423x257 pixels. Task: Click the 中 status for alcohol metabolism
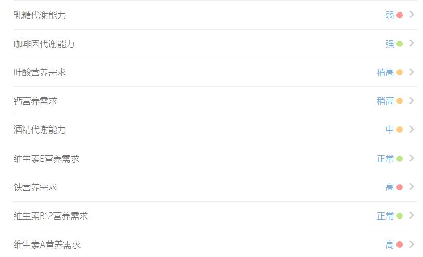pos(390,130)
